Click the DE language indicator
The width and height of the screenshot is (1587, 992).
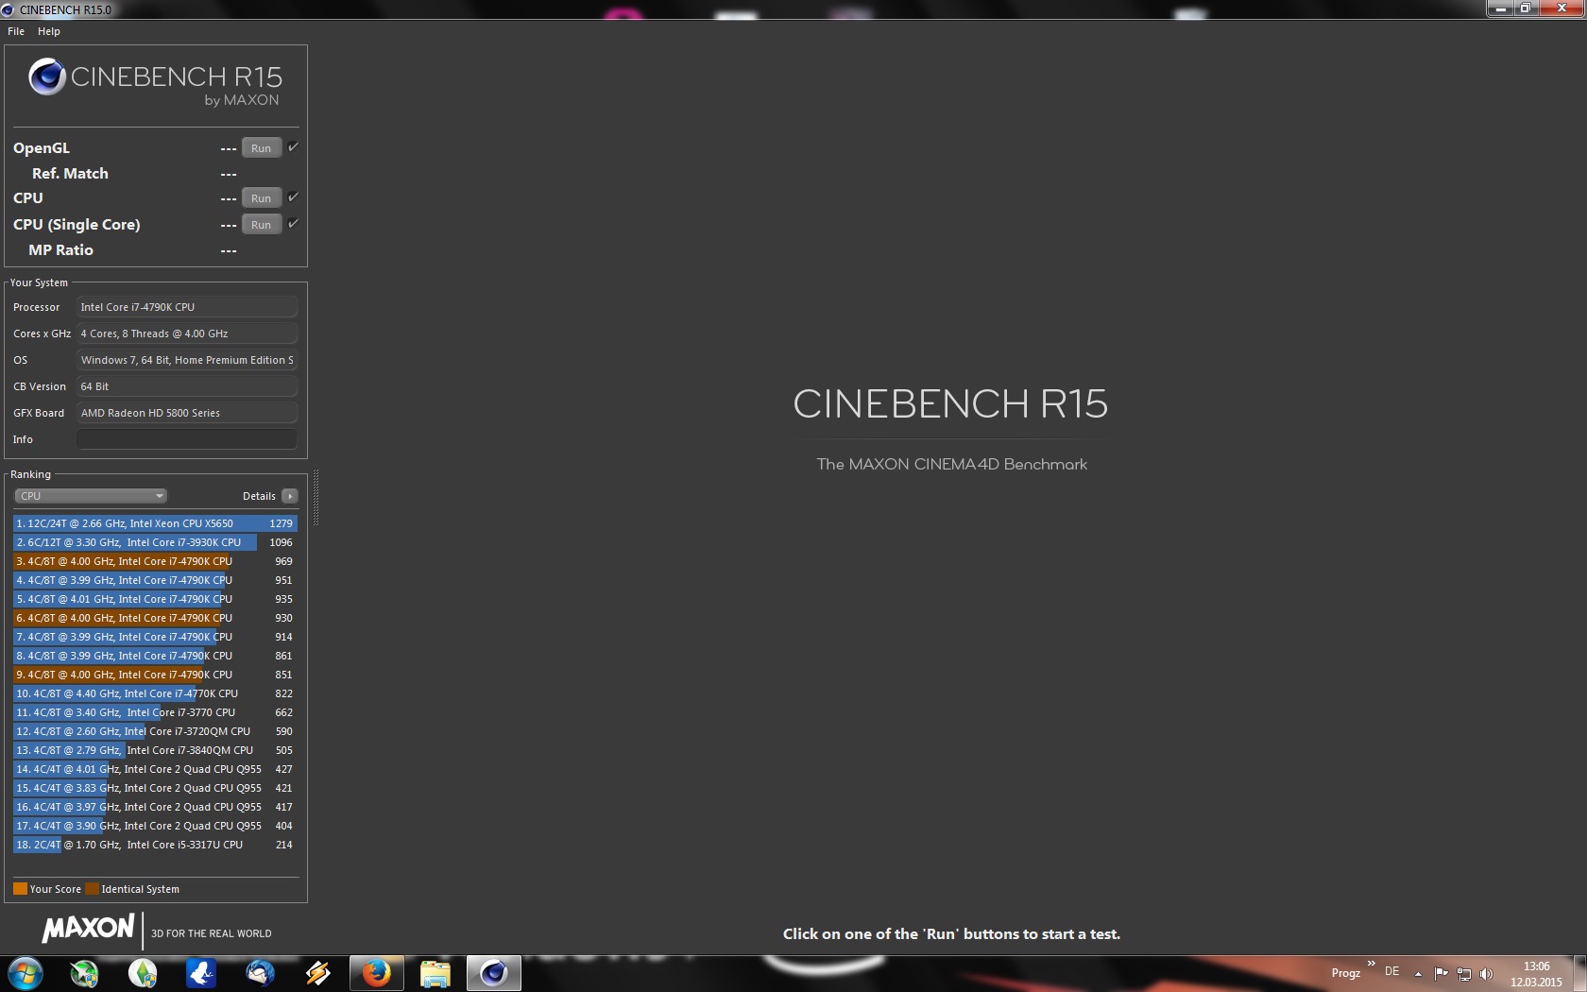(x=1392, y=971)
